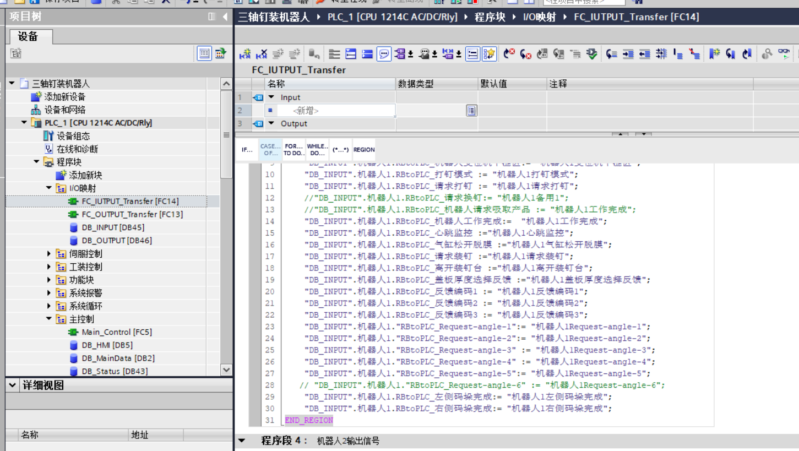
Task: Insert a (*...*) comment block
Action: [x=340, y=150]
